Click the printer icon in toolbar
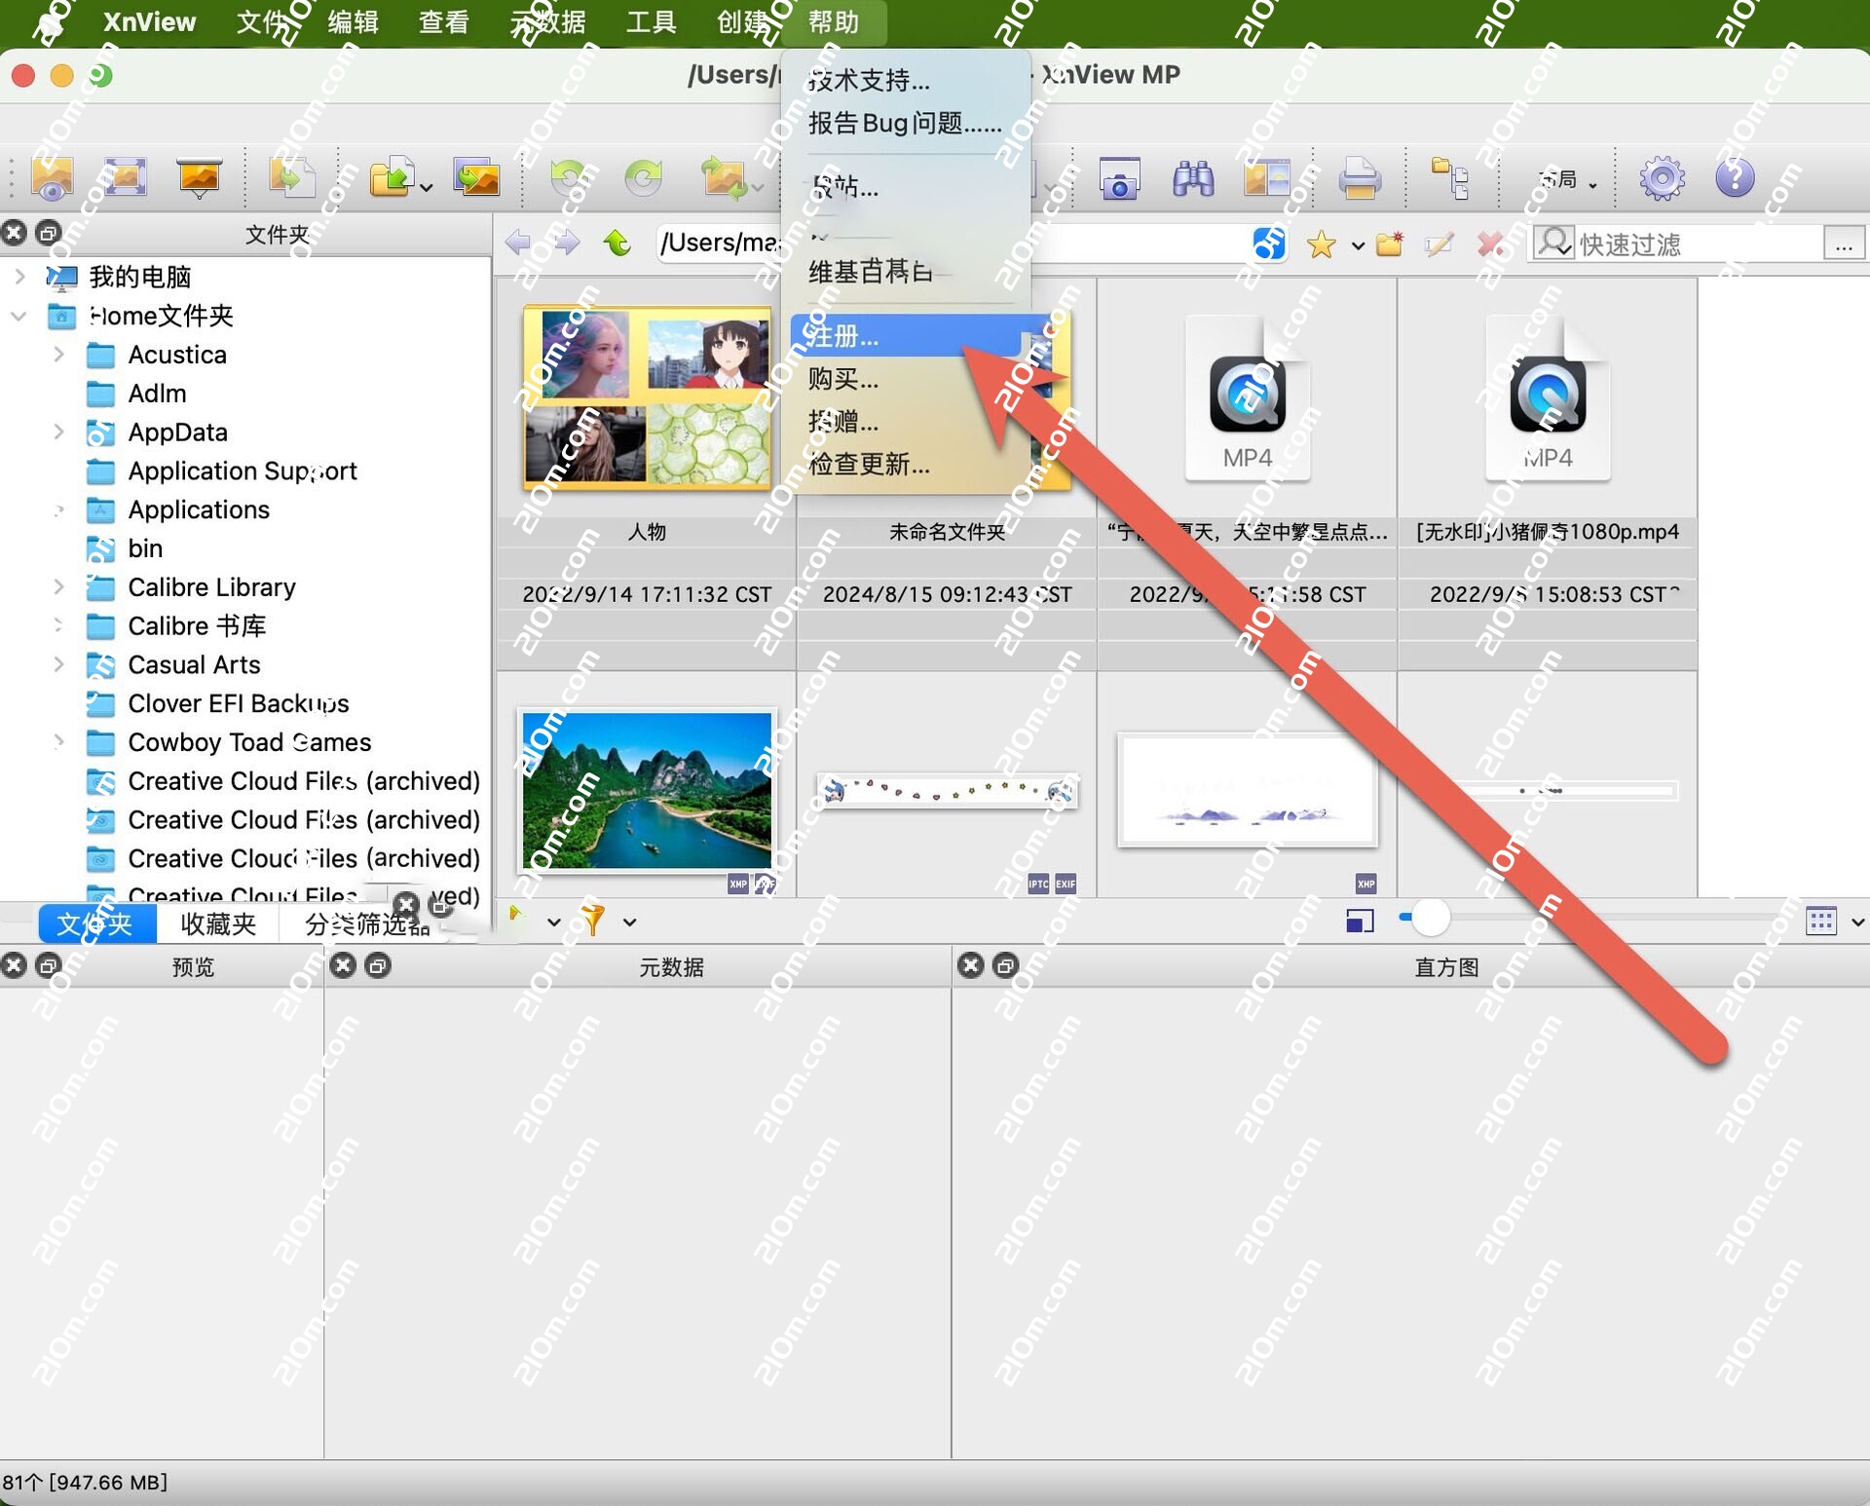The width and height of the screenshot is (1870, 1506). (1359, 178)
